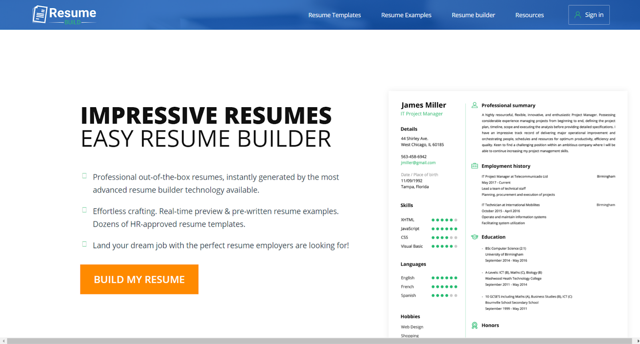Viewport: 640px width, 344px height.
Task: Click the 'IT Project Manager' subtitle
Action: pos(422,114)
